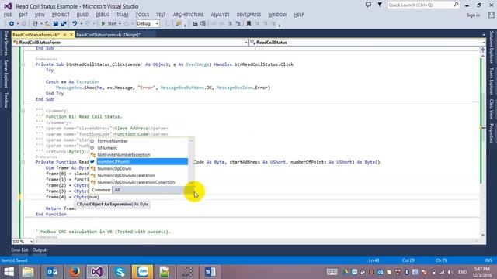Click the Navigate Backward toolbar icon

click(12, 24)
